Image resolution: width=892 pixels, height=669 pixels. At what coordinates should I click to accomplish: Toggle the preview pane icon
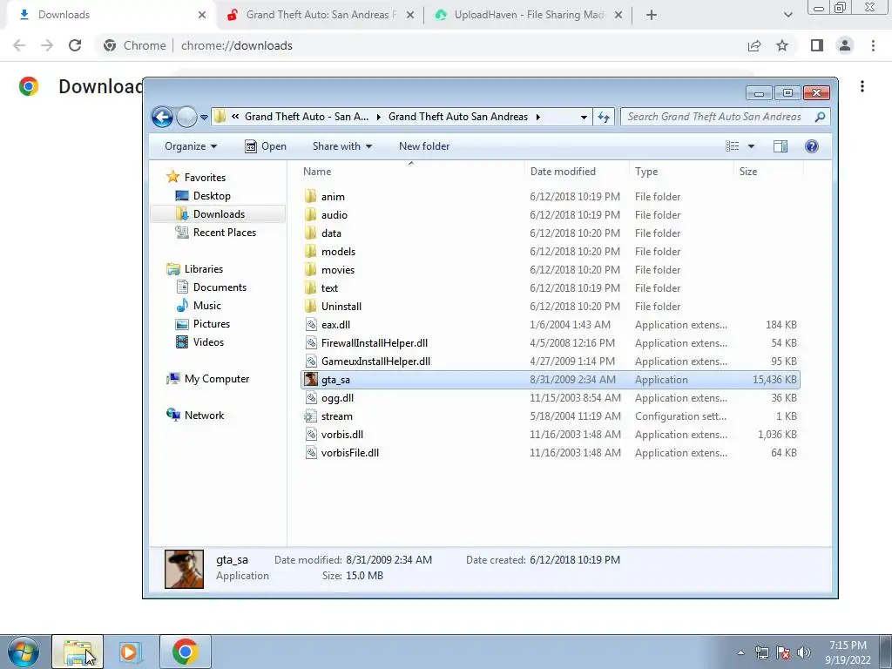pyautogui.click(x=780, y=146)
